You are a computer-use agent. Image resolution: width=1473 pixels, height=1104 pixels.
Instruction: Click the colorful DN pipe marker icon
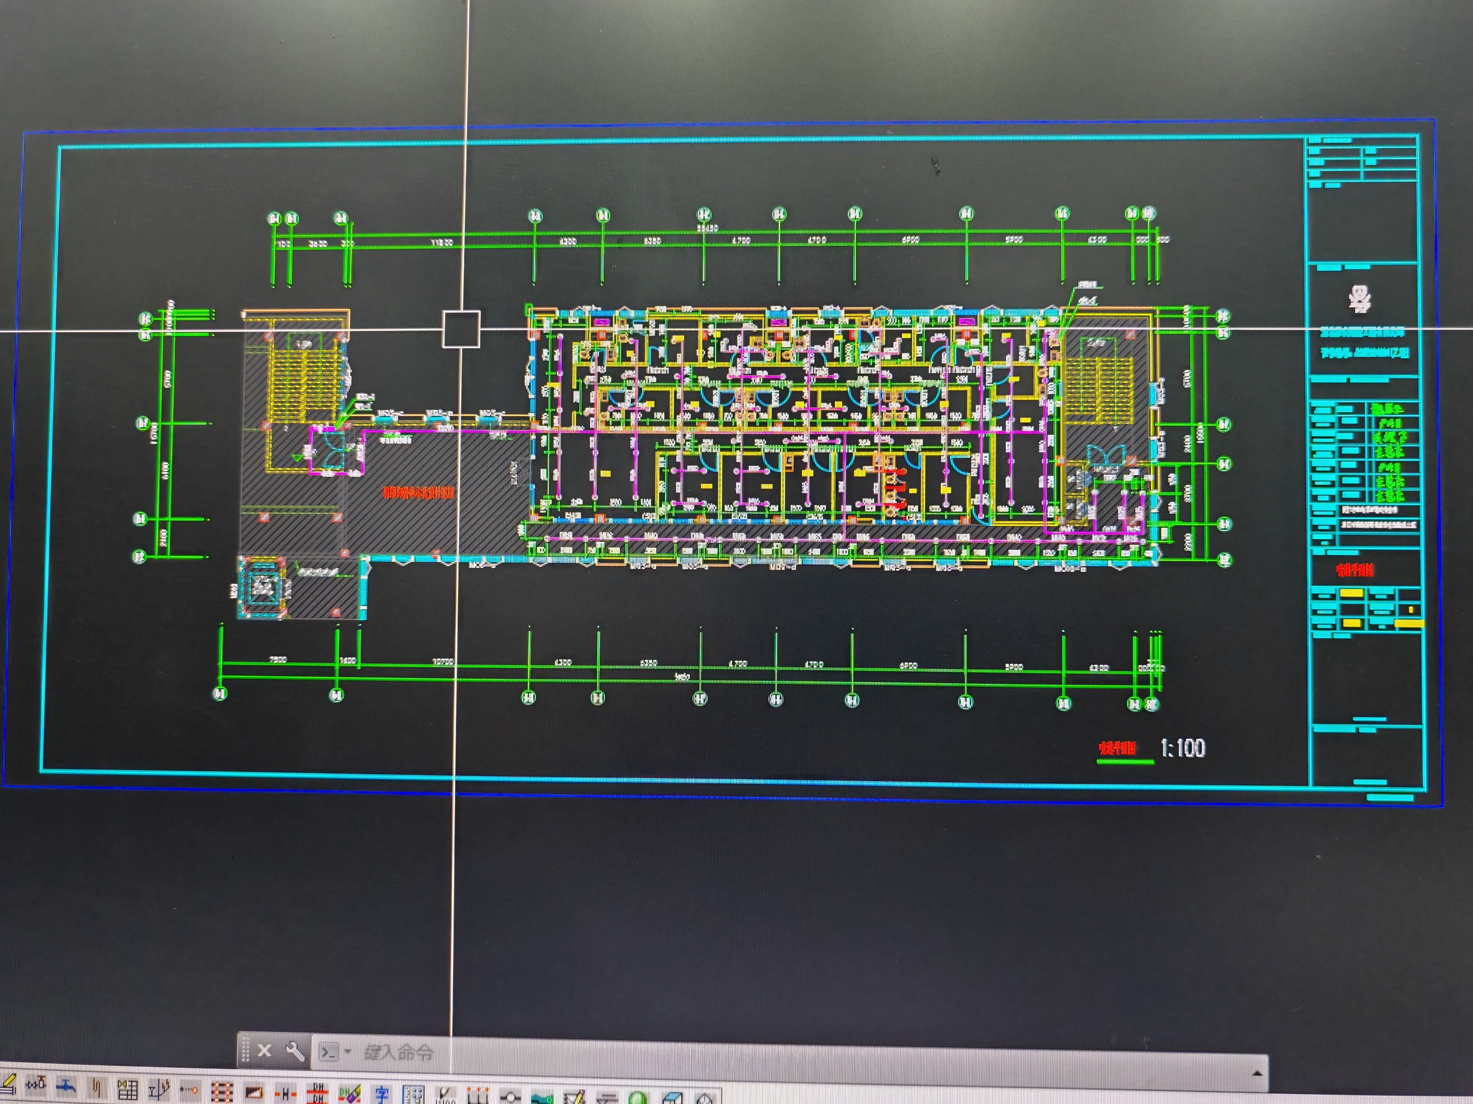coord(349,1093)
